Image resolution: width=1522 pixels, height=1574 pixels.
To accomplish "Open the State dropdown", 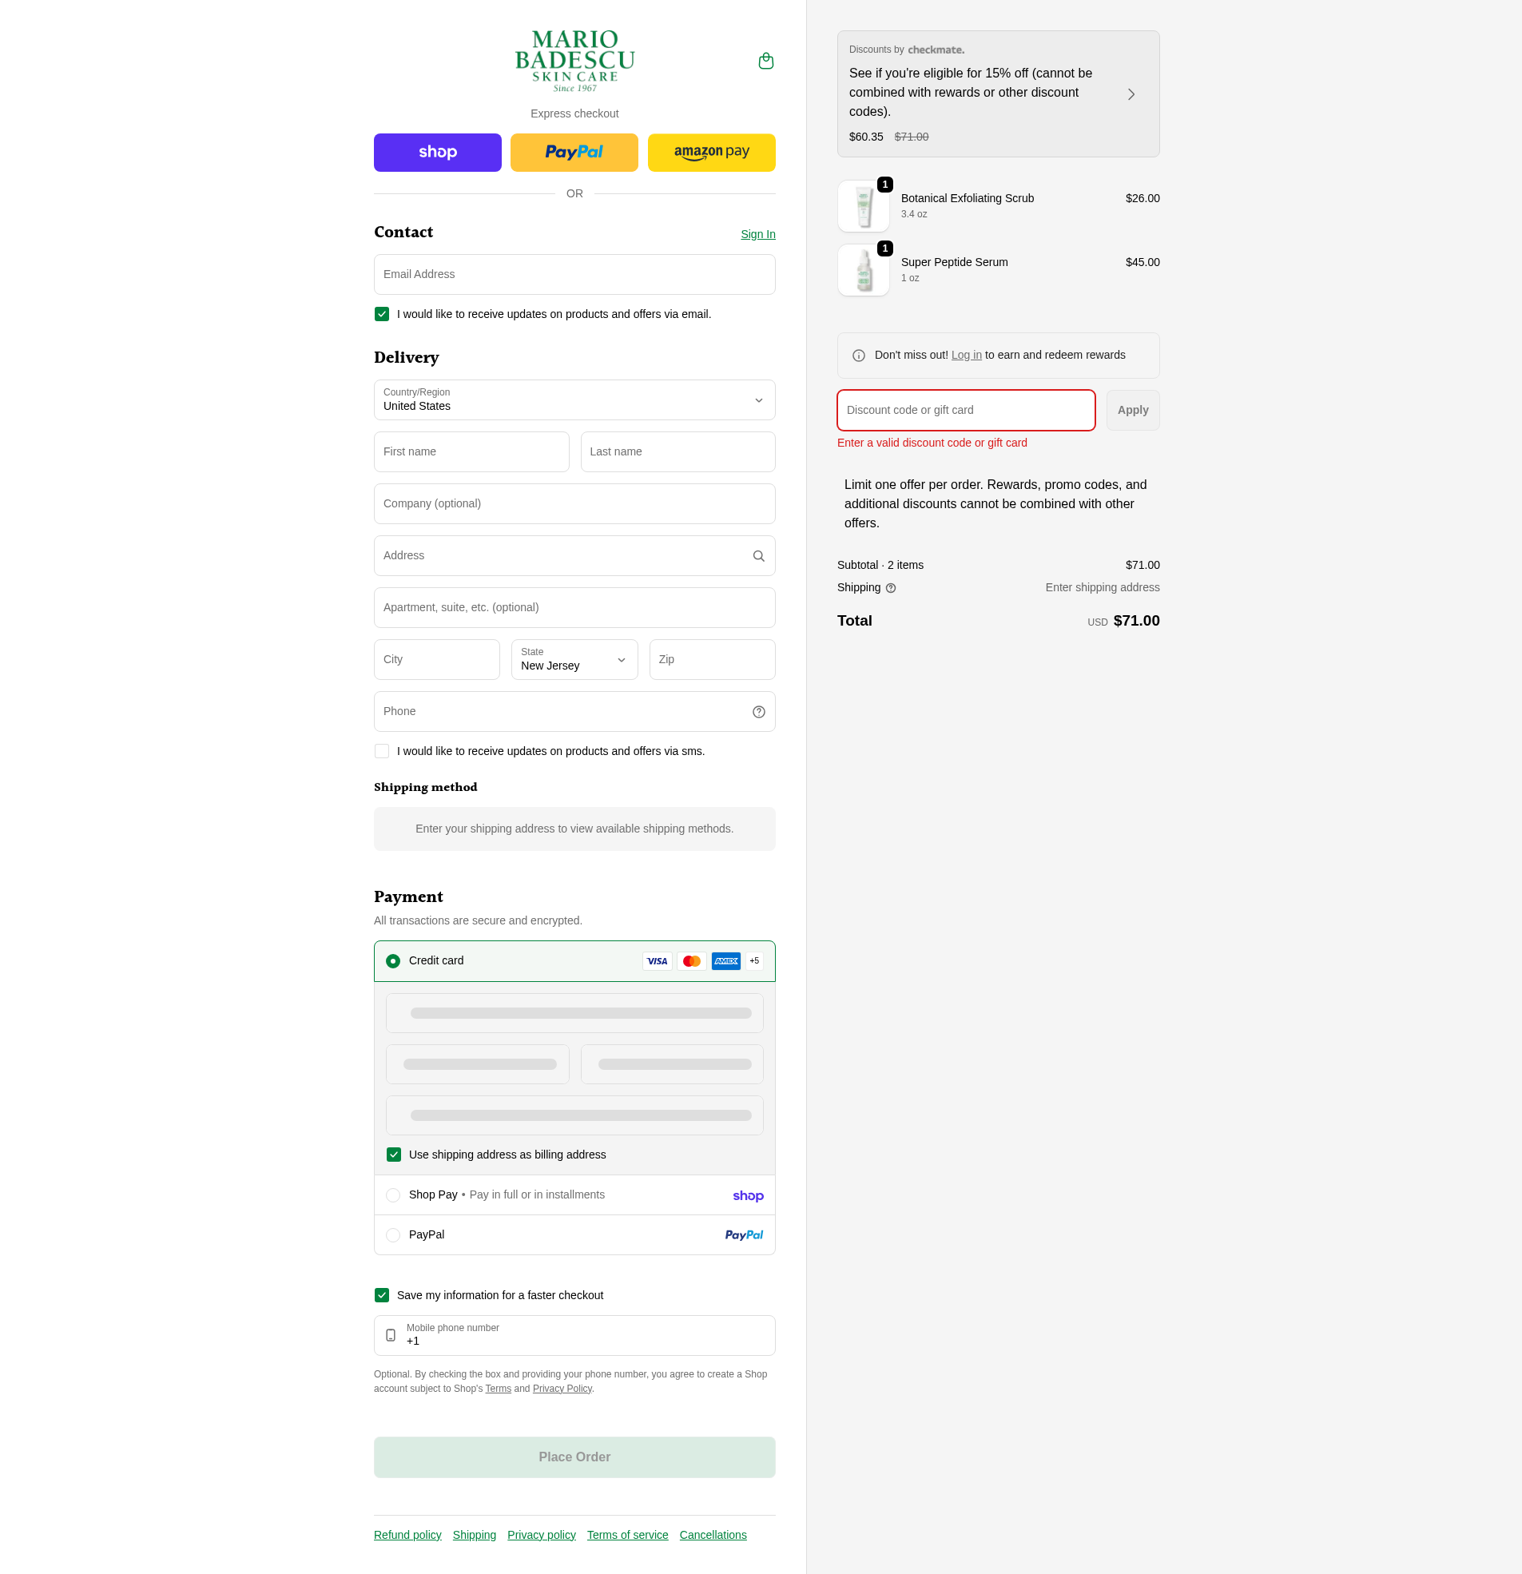I will (x=574, y=659).
